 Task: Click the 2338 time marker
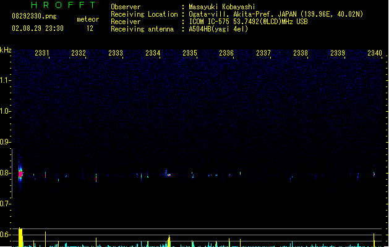click(x=301, y=53)
